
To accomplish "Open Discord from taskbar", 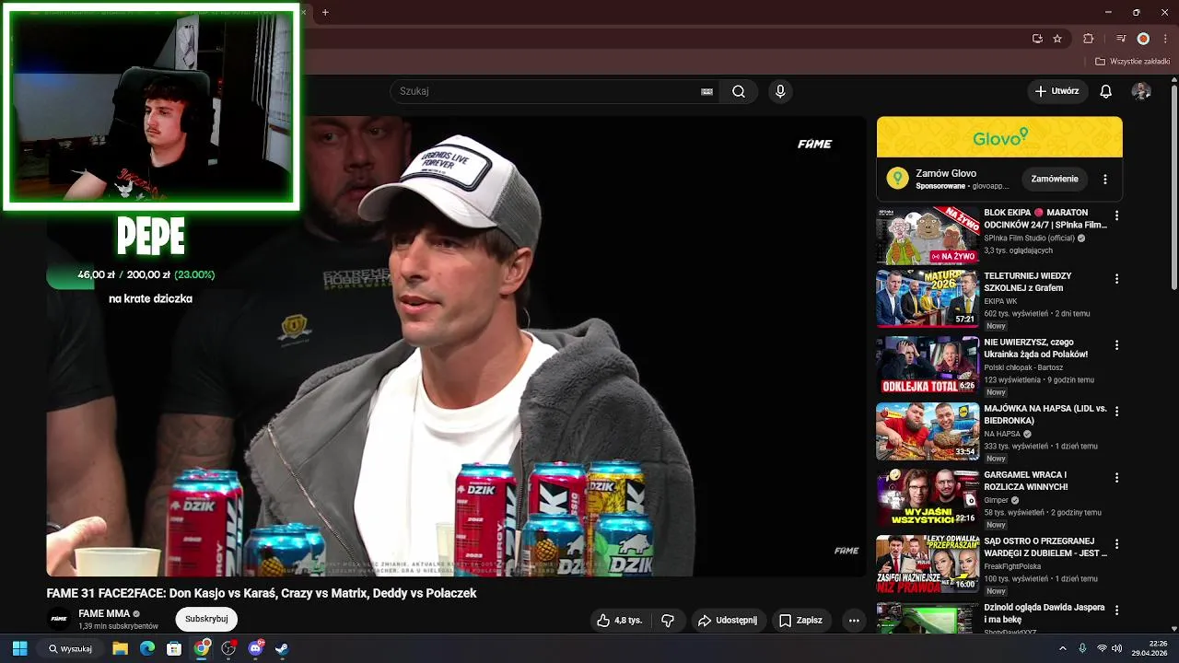I will tap(255, 648).
